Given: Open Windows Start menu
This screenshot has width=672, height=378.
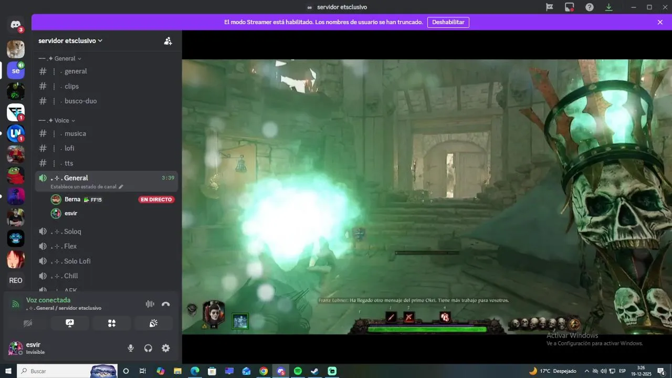Looking at the screenshot, I should (x=8, y=371).
